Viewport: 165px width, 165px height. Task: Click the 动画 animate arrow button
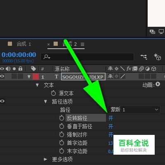point(158,84)
